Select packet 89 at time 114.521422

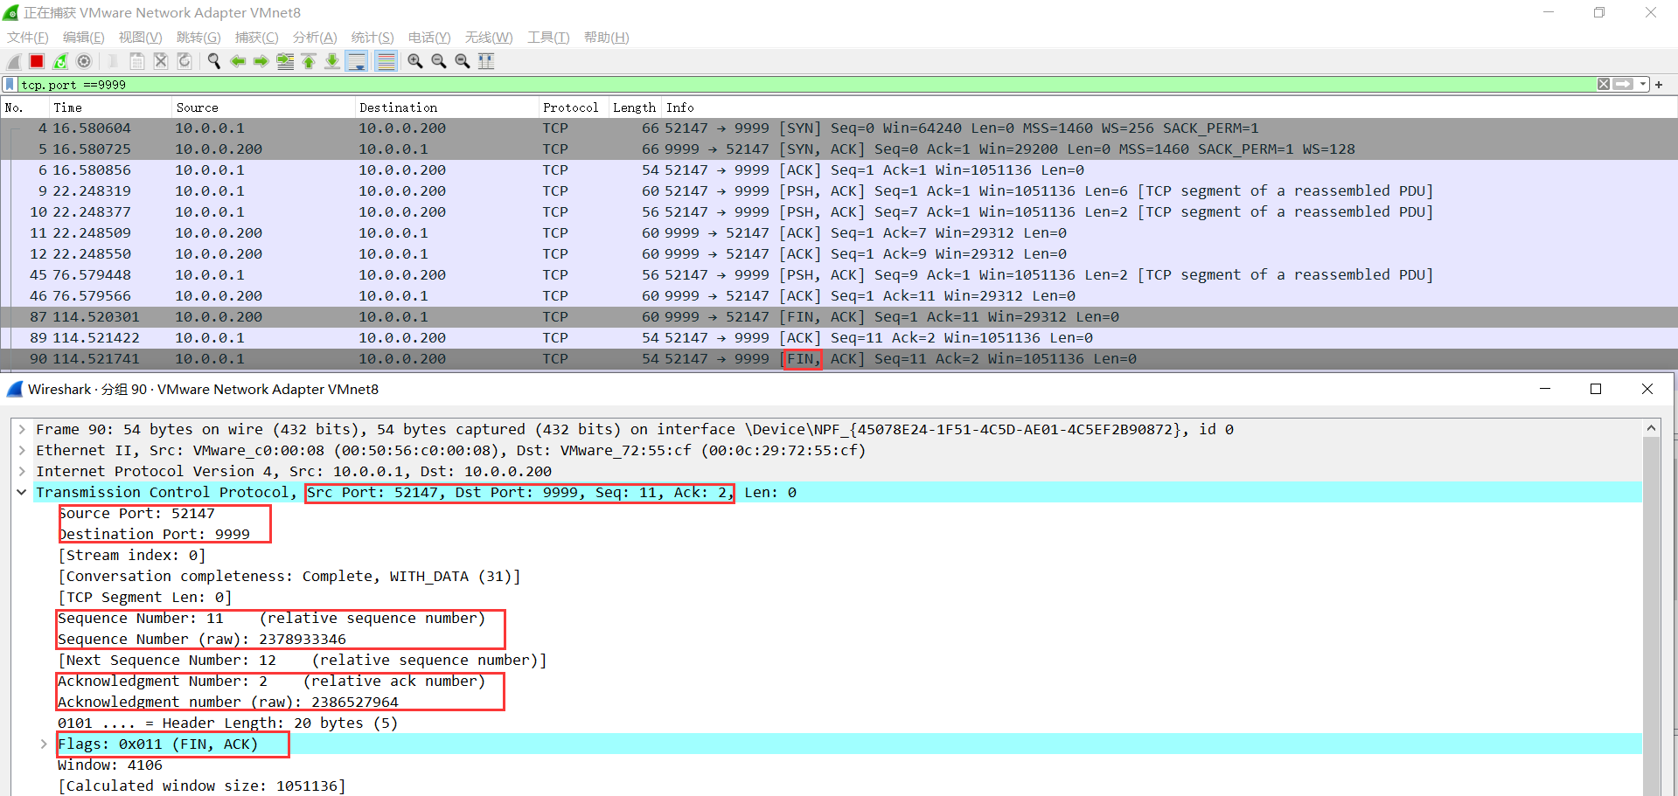pyautogui.click(x=839, y=338)
